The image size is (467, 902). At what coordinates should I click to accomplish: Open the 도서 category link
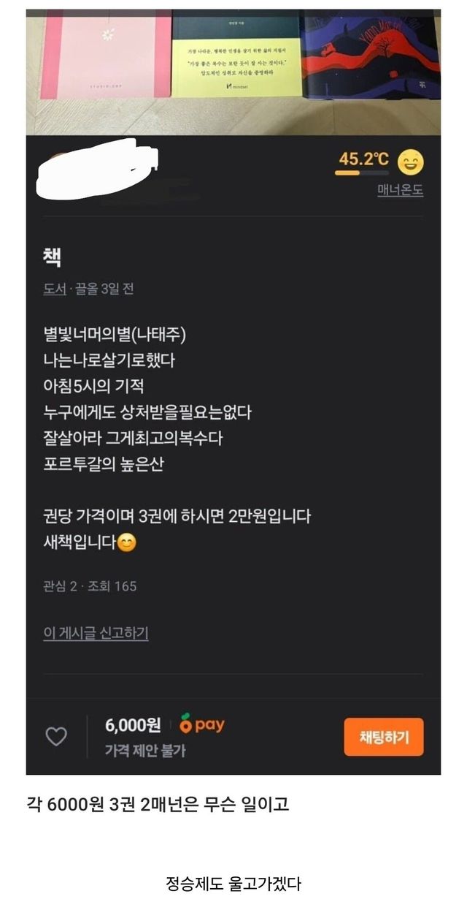(55, 289)
